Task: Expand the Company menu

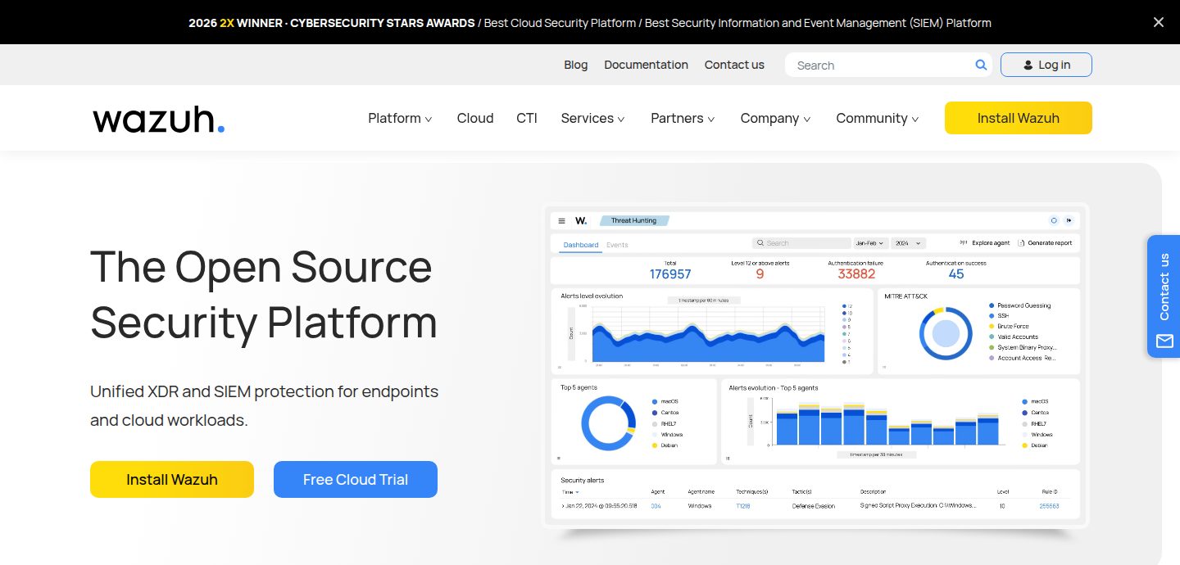Action: pos(775,118)
